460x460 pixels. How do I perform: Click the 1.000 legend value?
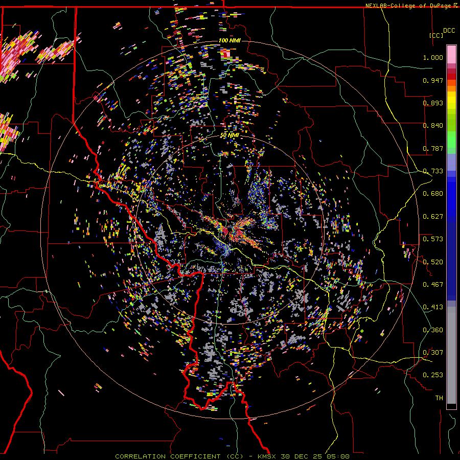(433, 57)
